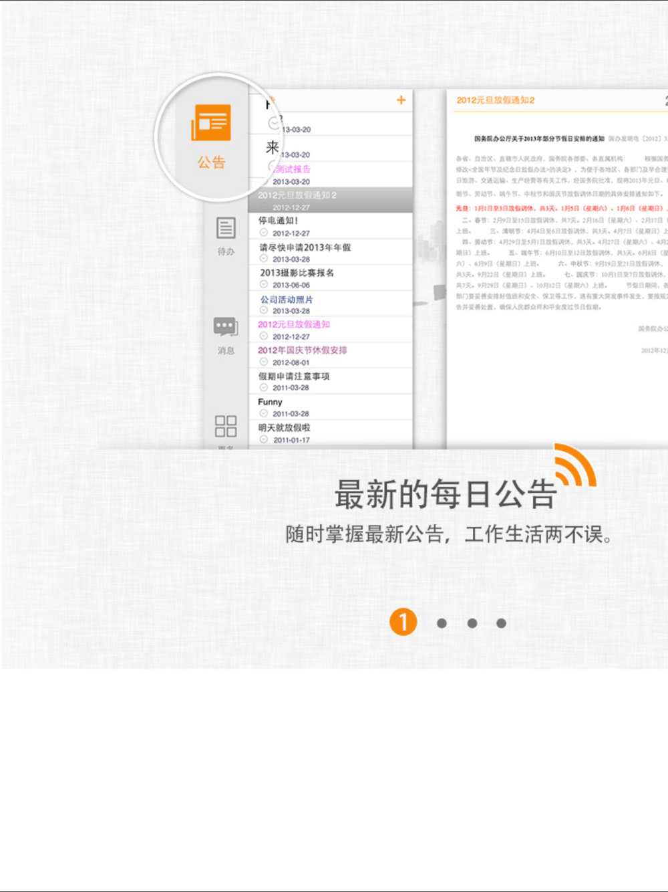Select the orange page indicator numbered 1
The image size is (668, 892).
click(x=403, y=622)
